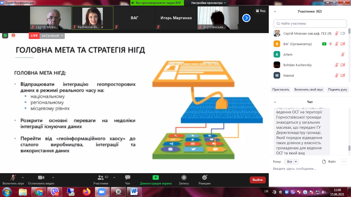Click Сергій Мовчан avatar in participants list
The image size is (351, 197).
click(277, 33)
